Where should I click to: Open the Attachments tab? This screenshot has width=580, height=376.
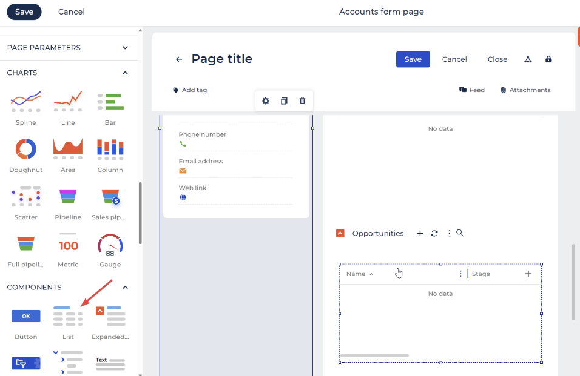coord(525,90)
